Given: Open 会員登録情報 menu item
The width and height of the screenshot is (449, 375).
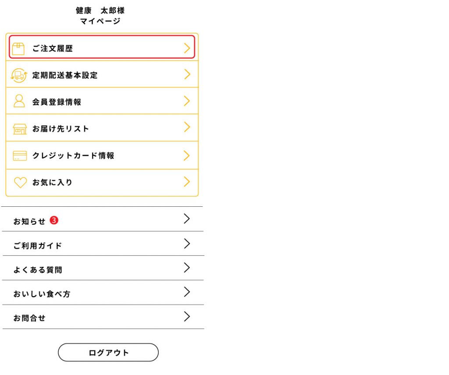Looking at the screenshot, I should coord(57,102).
